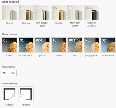Select the 01 прозрачное glass option
The image size is (116, 108).
[x=26, y=45]
